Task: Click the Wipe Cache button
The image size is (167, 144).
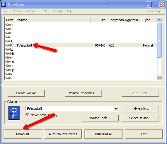Action: [x=140, y=93]
